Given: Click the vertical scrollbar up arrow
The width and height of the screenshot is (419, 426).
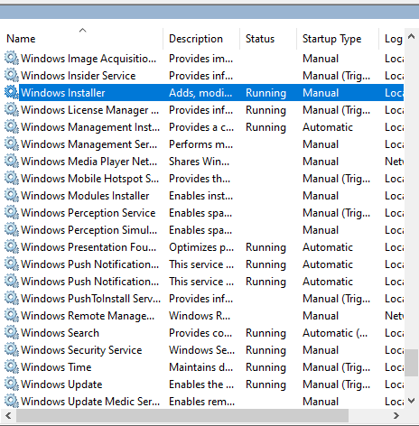Looking at the screenshot, I should coord(412,37).
